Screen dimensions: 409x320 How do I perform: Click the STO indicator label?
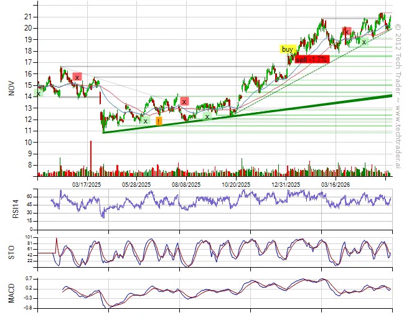pos(12,253)
